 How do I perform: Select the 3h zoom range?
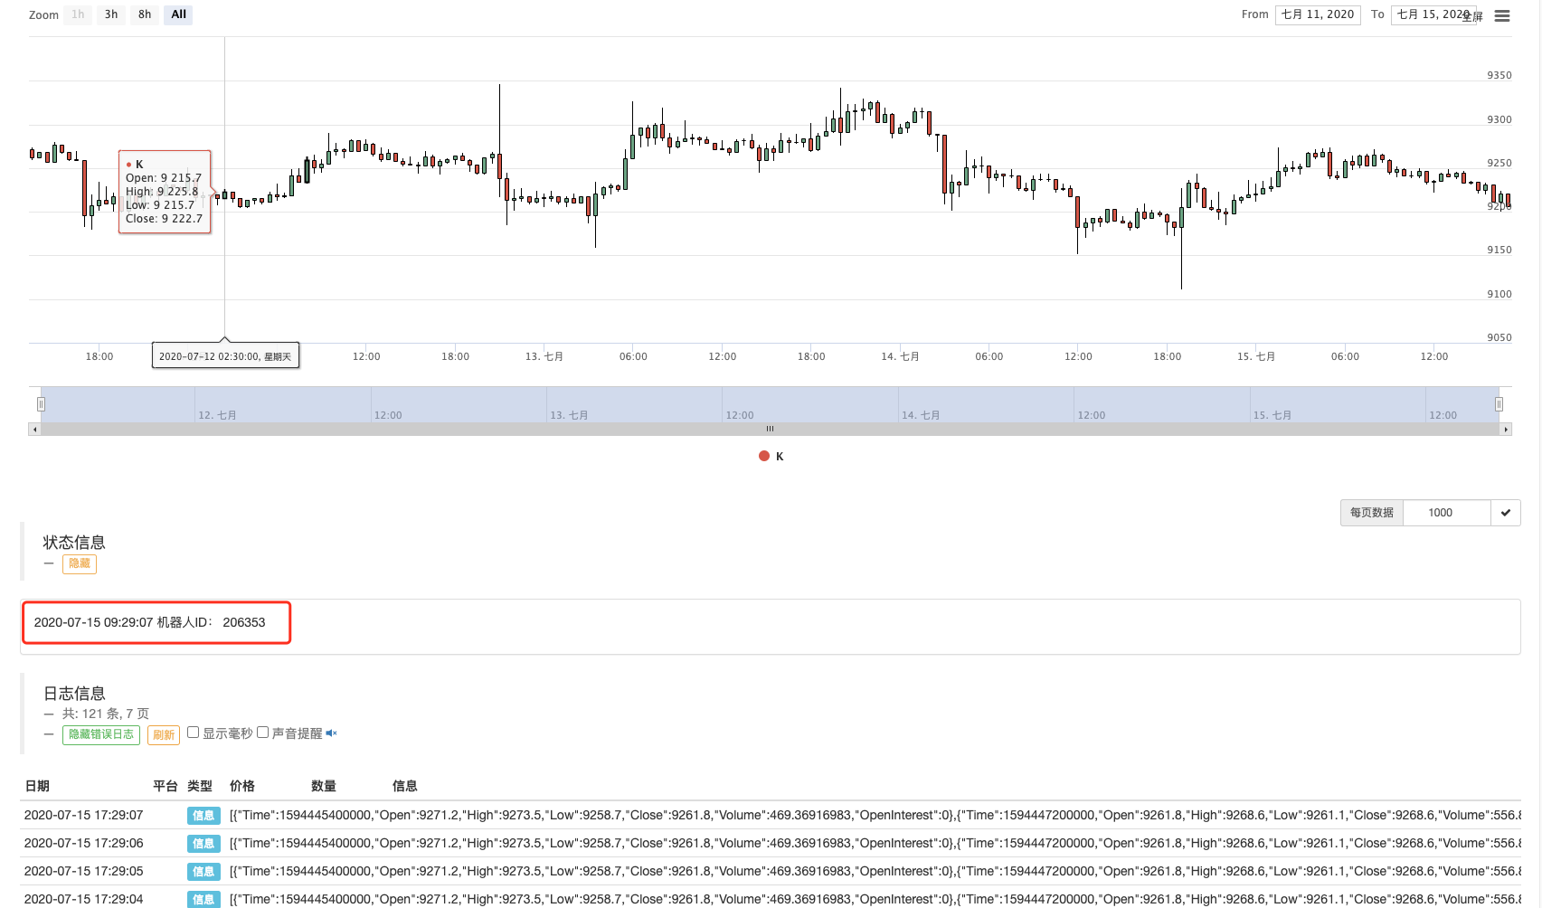[x=111, y=14]
